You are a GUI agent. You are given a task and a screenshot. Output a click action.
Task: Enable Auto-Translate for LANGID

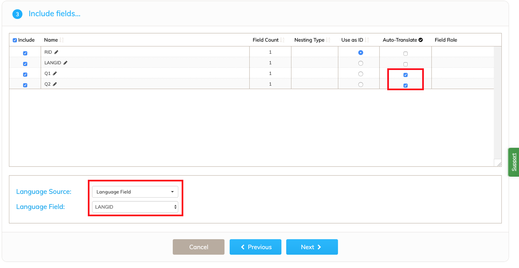tap(406, 64)
